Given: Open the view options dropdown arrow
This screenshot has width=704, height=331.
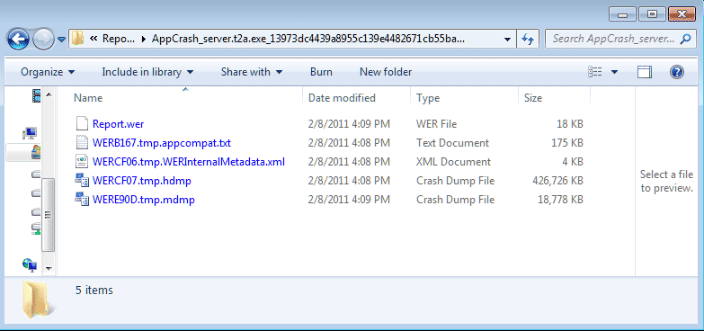Looking at the screenshot, I should 614,72.
